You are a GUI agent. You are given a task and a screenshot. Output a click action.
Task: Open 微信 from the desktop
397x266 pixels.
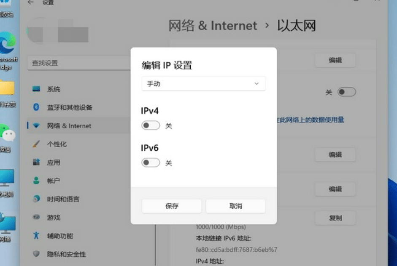6,130
